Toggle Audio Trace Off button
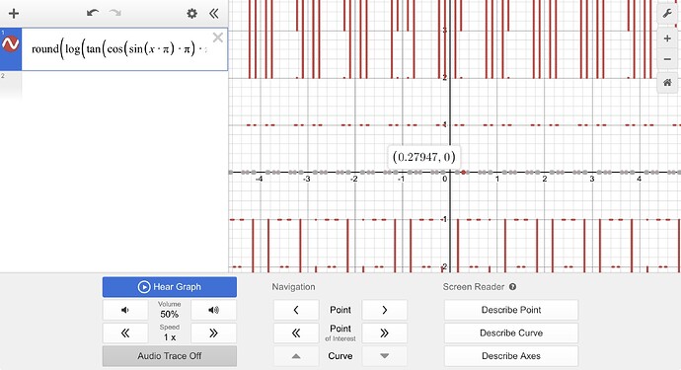This screenshot has width=681, height=370. pos(170,356)
